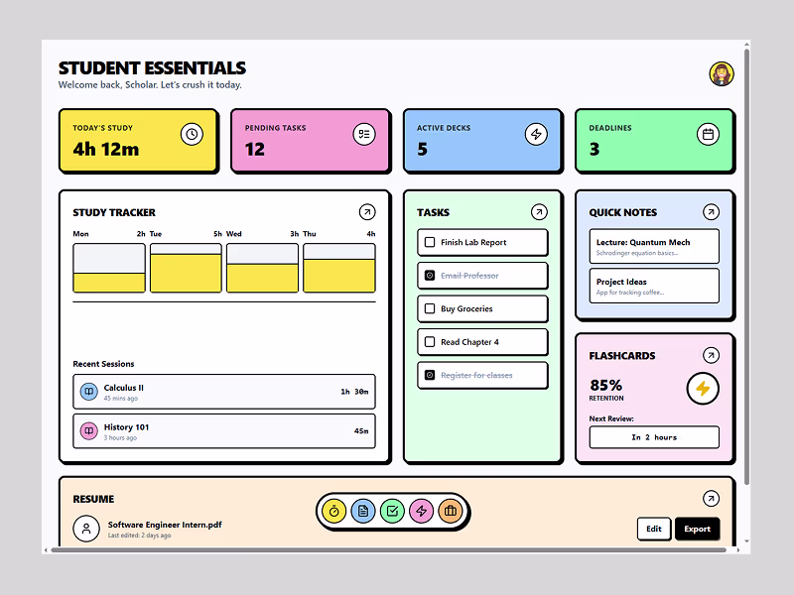Viewport: 794px width, 595px height.
Task: Select the green checkmark icon in dock
Action: pyautogui.click(x=392, y=511)
